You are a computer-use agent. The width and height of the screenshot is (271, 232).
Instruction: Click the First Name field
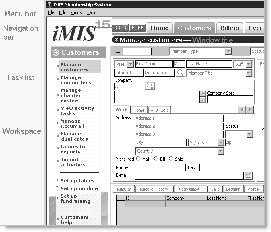pos(154,64)
